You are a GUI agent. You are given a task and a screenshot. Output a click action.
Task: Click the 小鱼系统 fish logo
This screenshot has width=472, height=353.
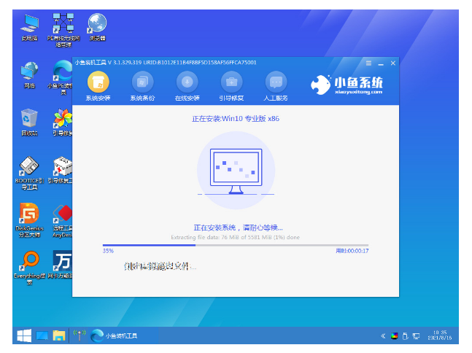coord(320,84)
